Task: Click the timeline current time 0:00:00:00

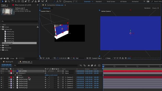Action: point(7,65)
